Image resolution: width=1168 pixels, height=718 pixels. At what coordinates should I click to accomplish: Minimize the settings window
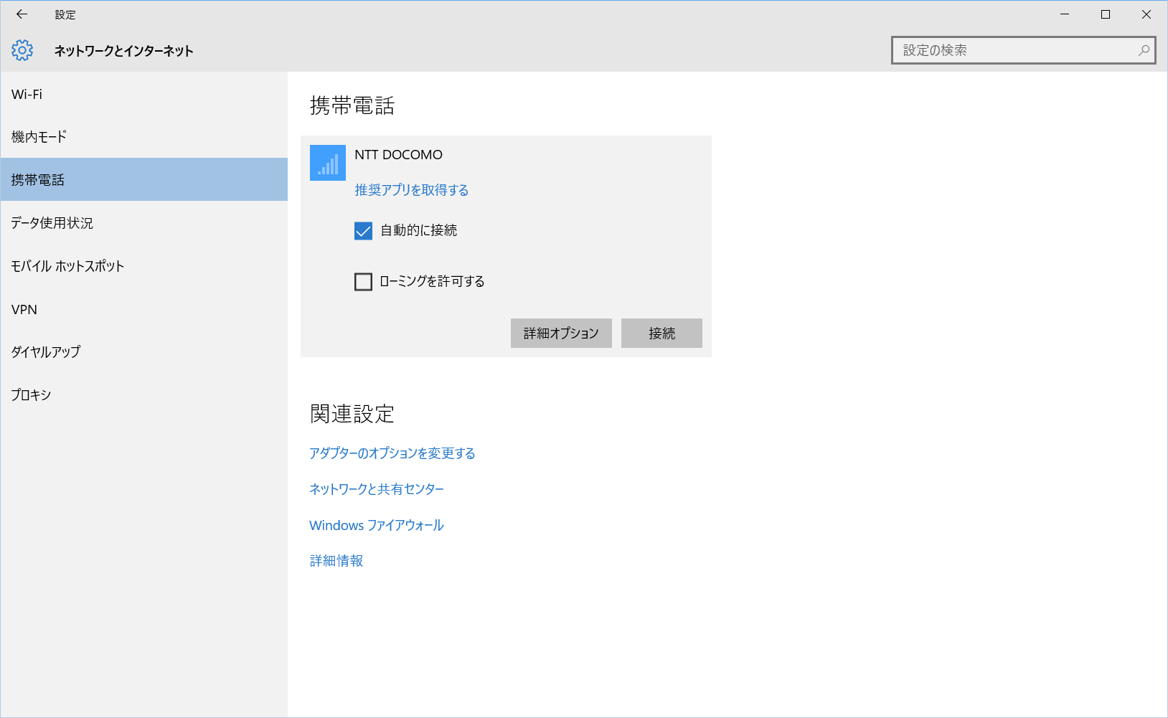1065,14
